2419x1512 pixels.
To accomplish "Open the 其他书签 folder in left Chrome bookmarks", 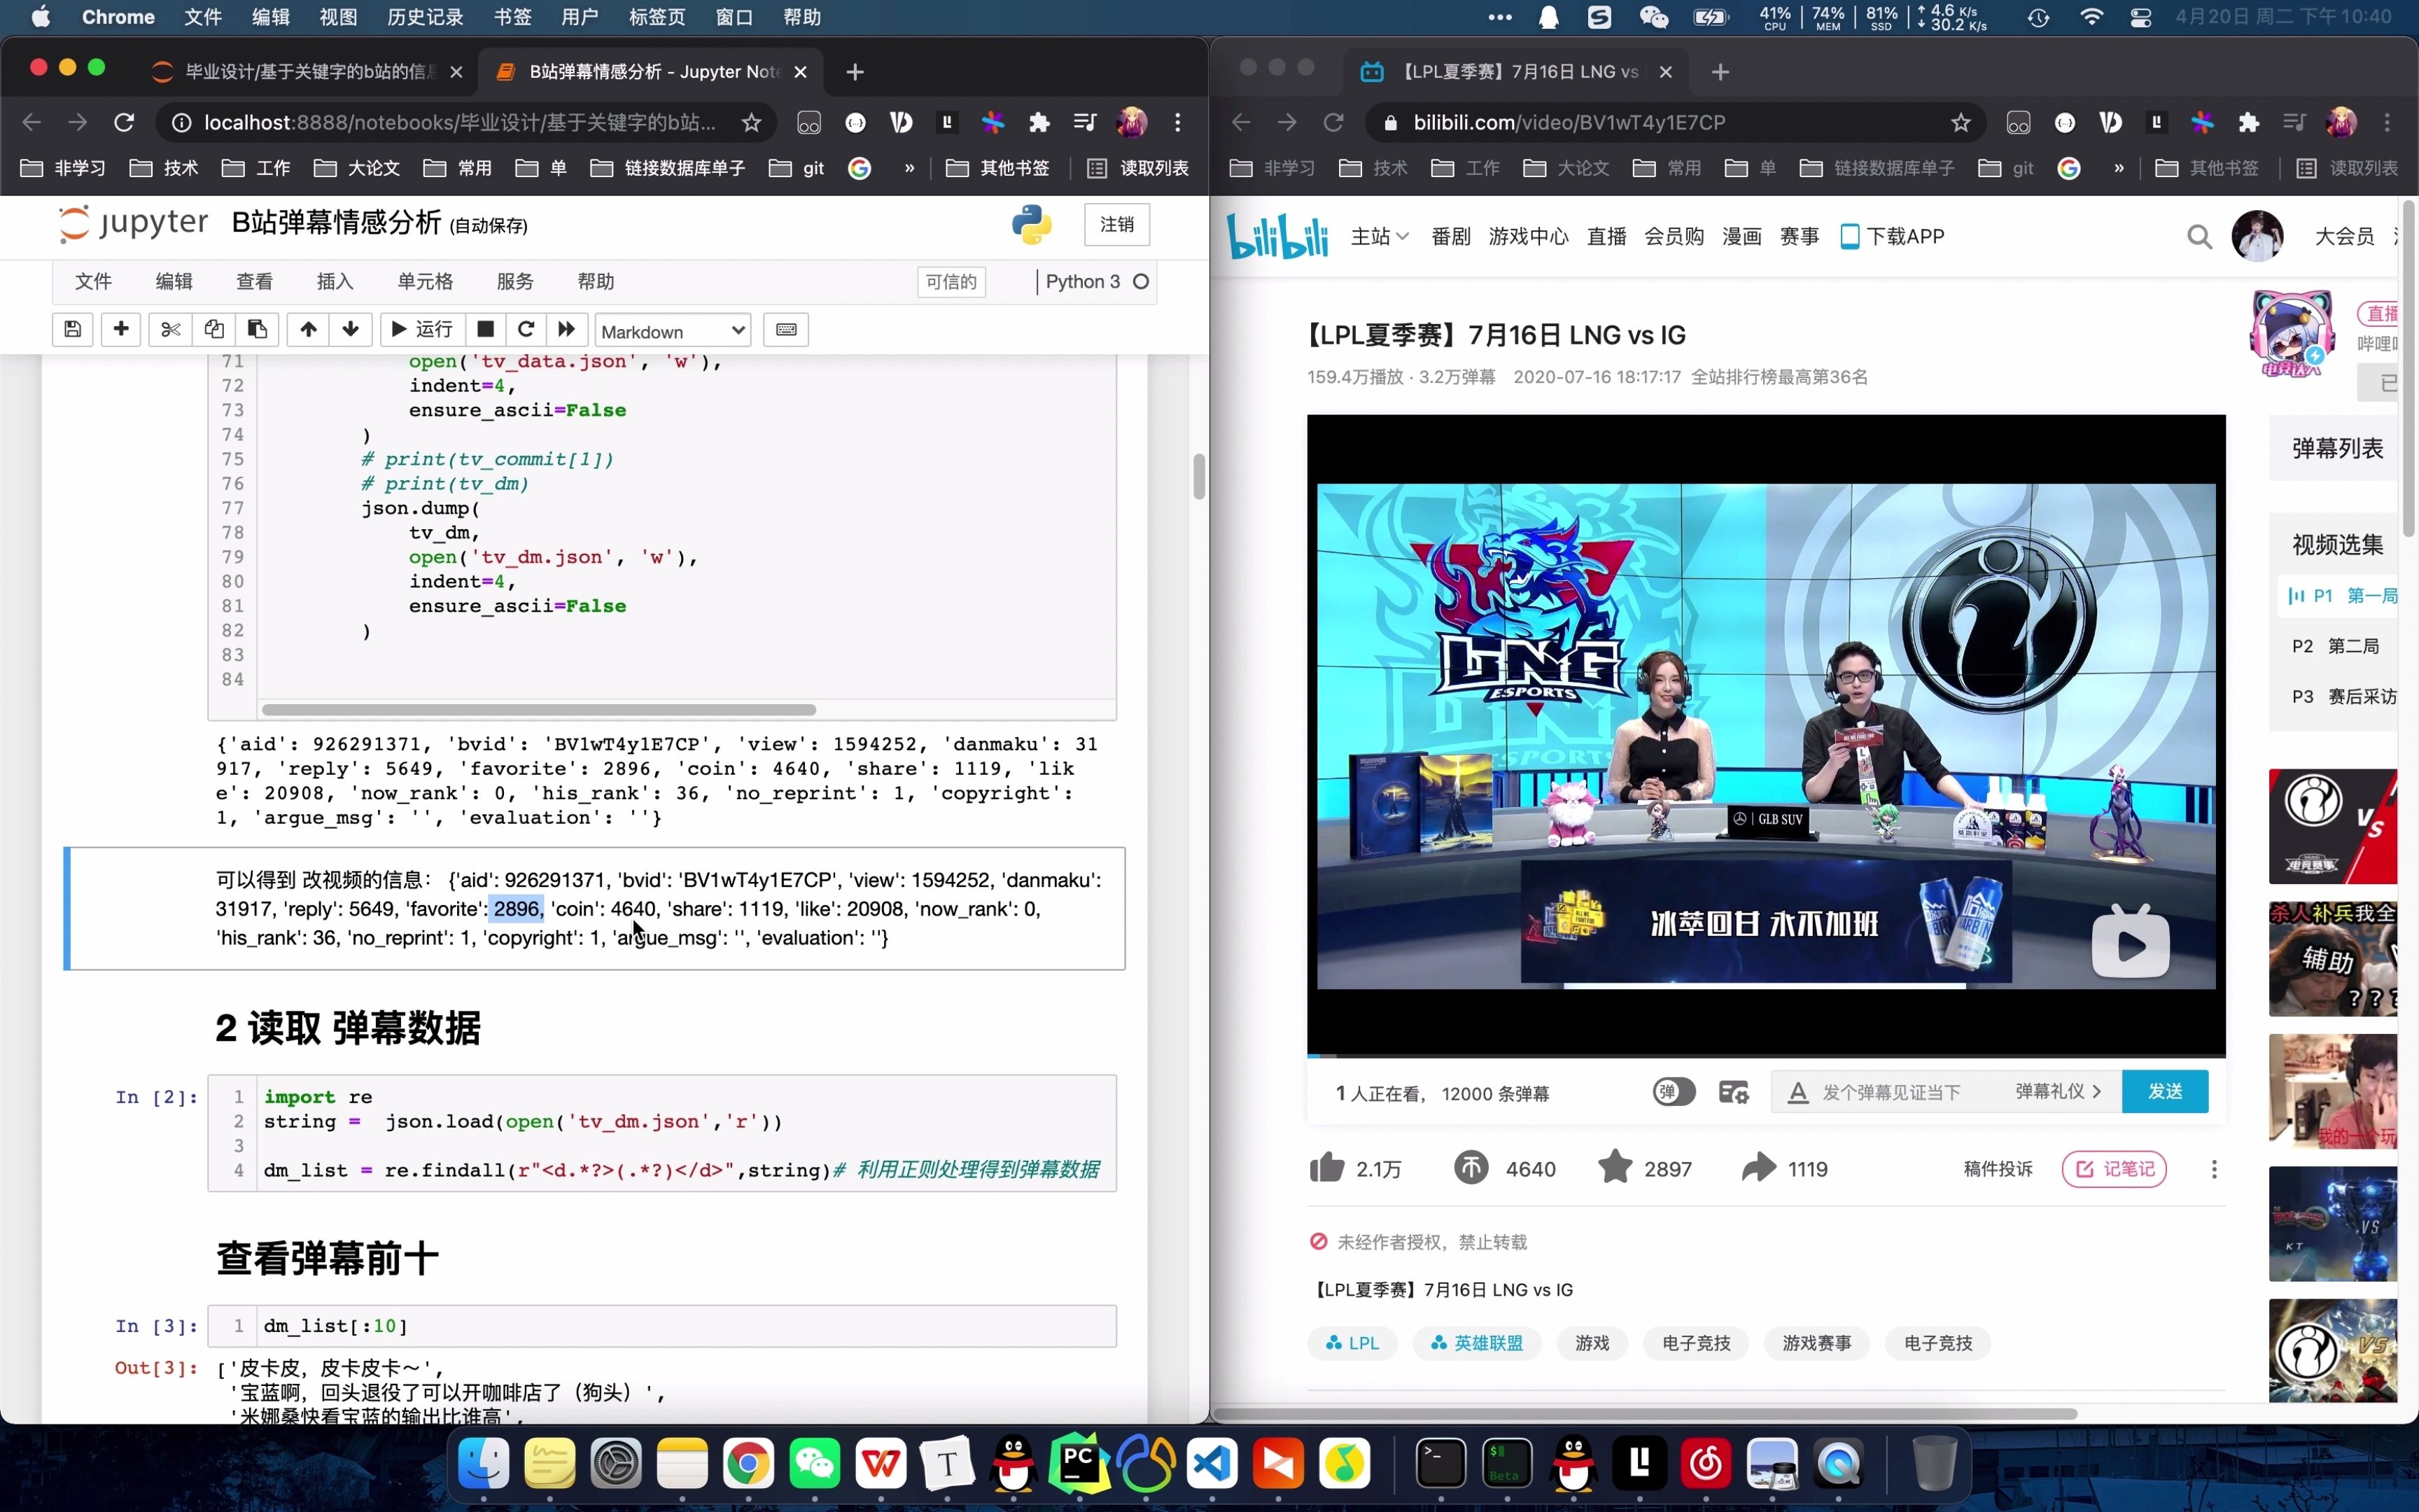I will coord(997,168).
